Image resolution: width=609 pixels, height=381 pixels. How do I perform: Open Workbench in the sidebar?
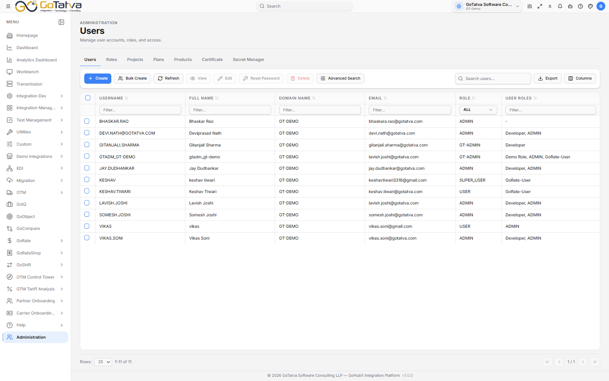(x=35, y=72)
